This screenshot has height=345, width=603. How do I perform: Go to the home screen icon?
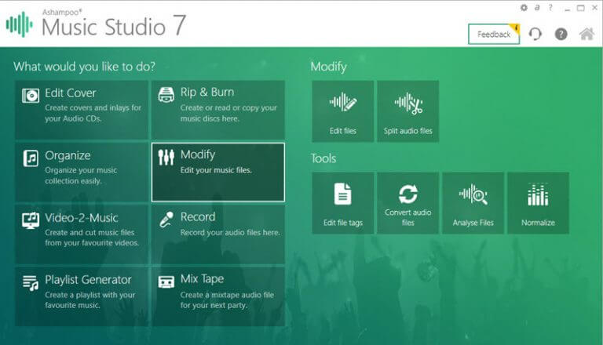coord(587,34)
